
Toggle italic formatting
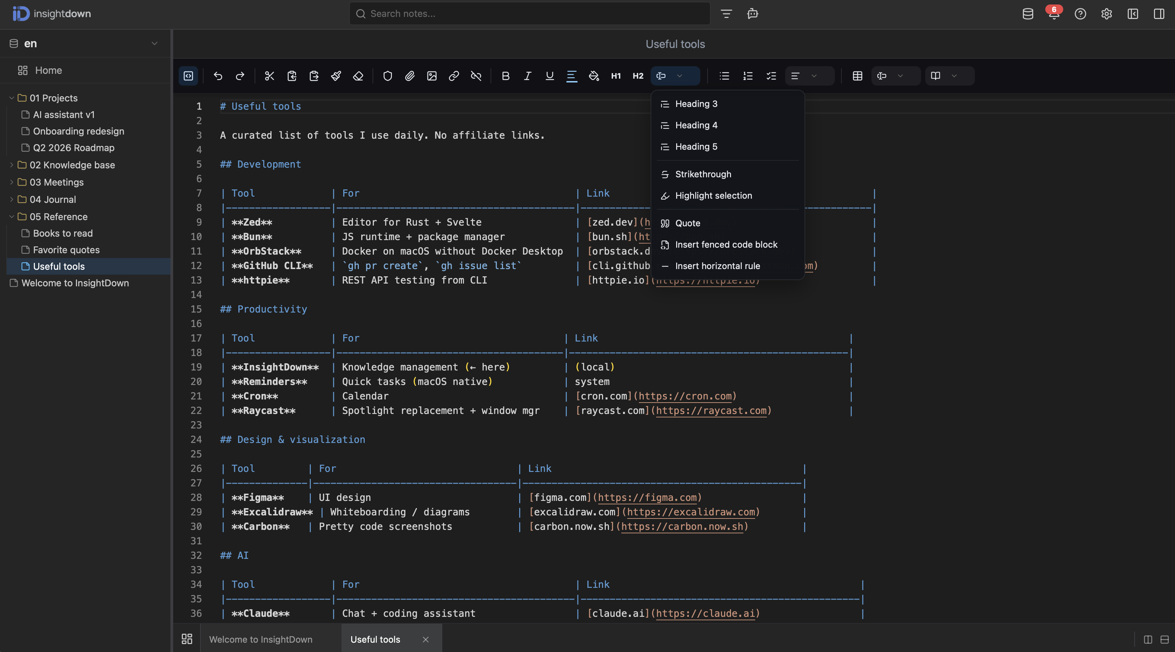527,76
